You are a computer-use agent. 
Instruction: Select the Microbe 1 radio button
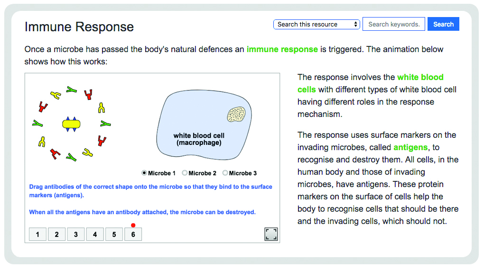pyautogui.click(x=144, y=173)
